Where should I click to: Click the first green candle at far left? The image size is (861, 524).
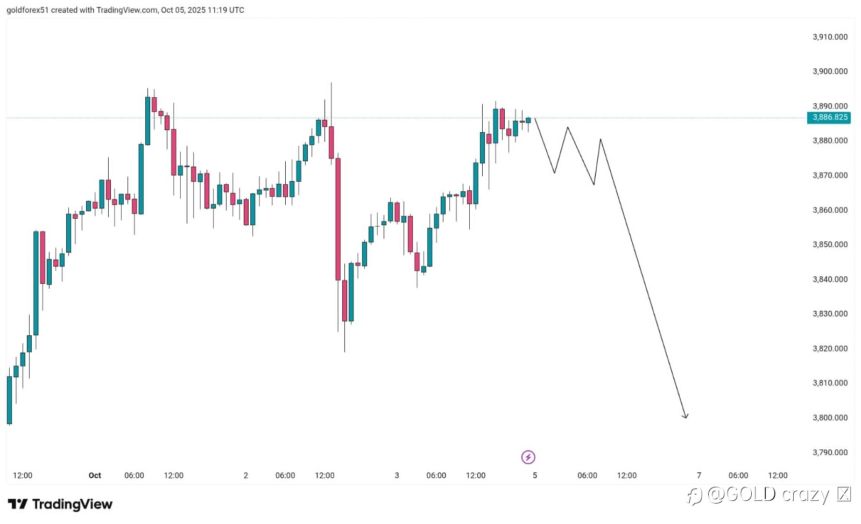(x=9, y=400)
